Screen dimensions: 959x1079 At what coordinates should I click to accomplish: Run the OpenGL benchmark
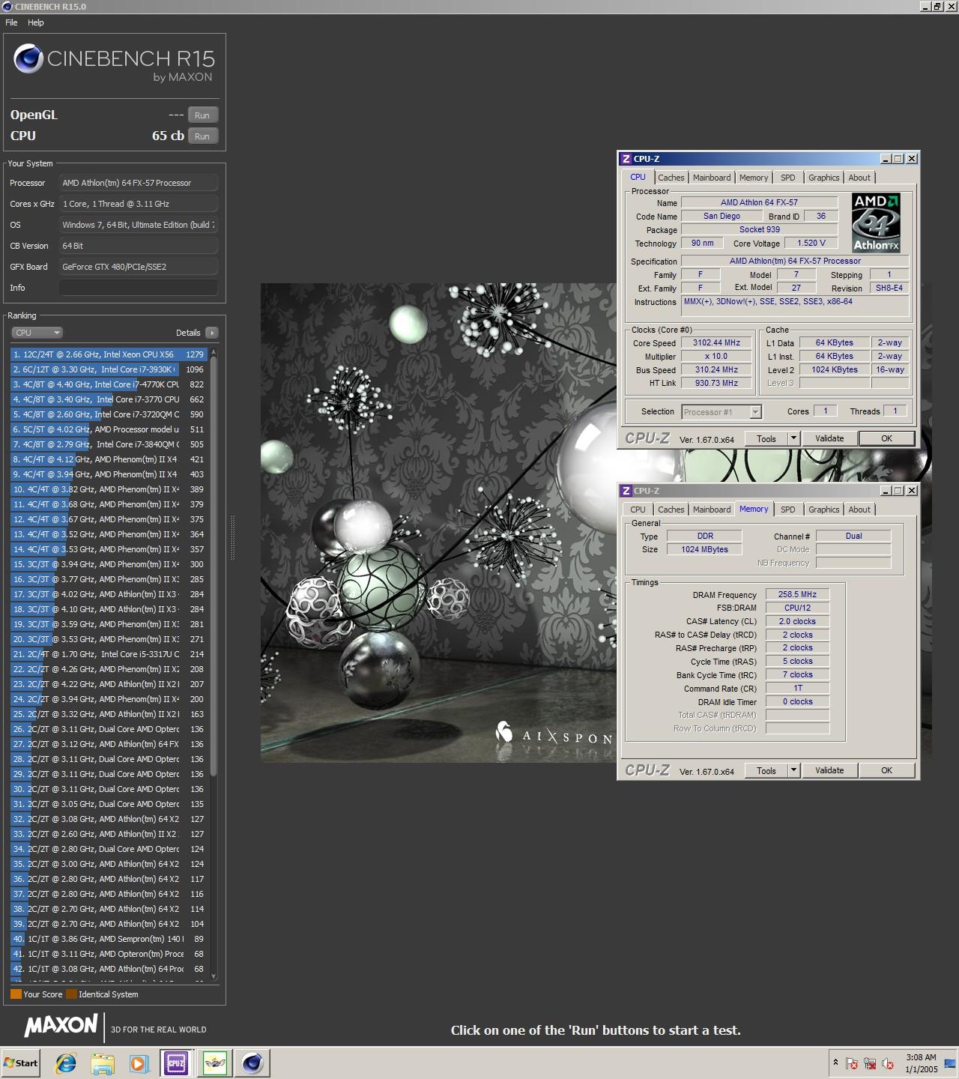click(202, 115)
